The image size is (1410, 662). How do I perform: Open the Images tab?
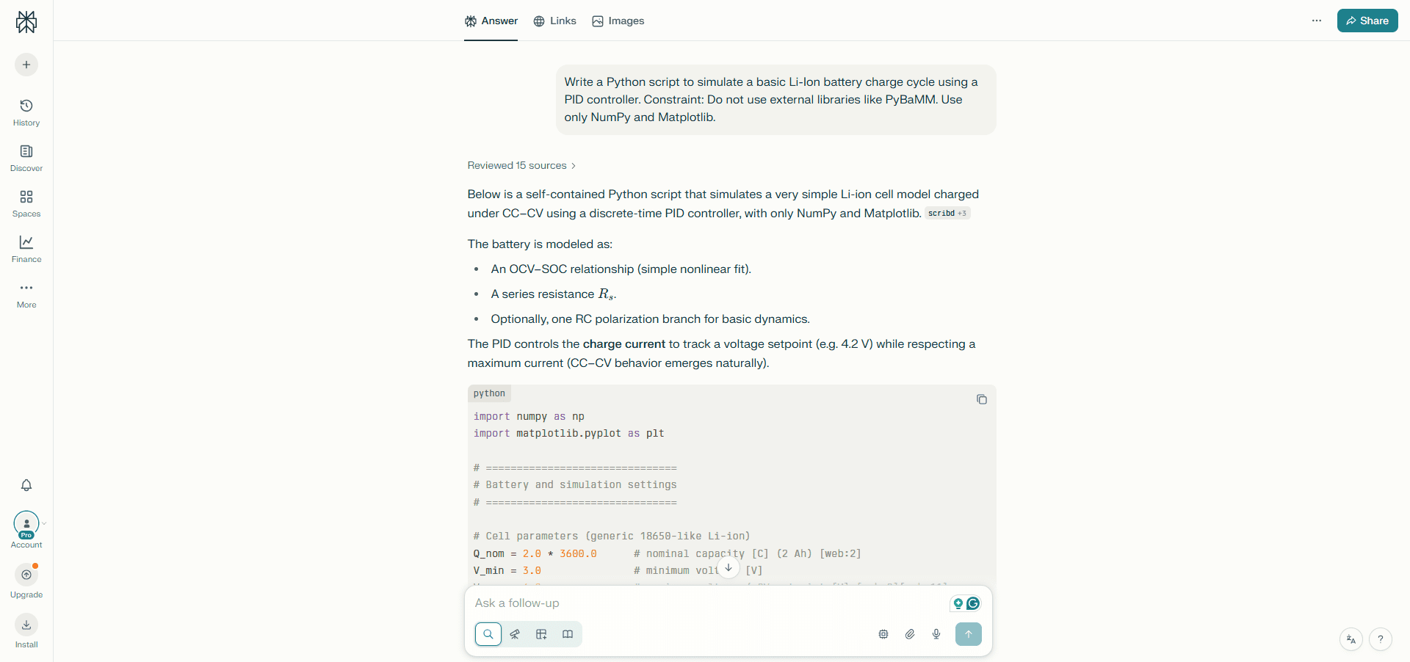[x=617, y=21]
